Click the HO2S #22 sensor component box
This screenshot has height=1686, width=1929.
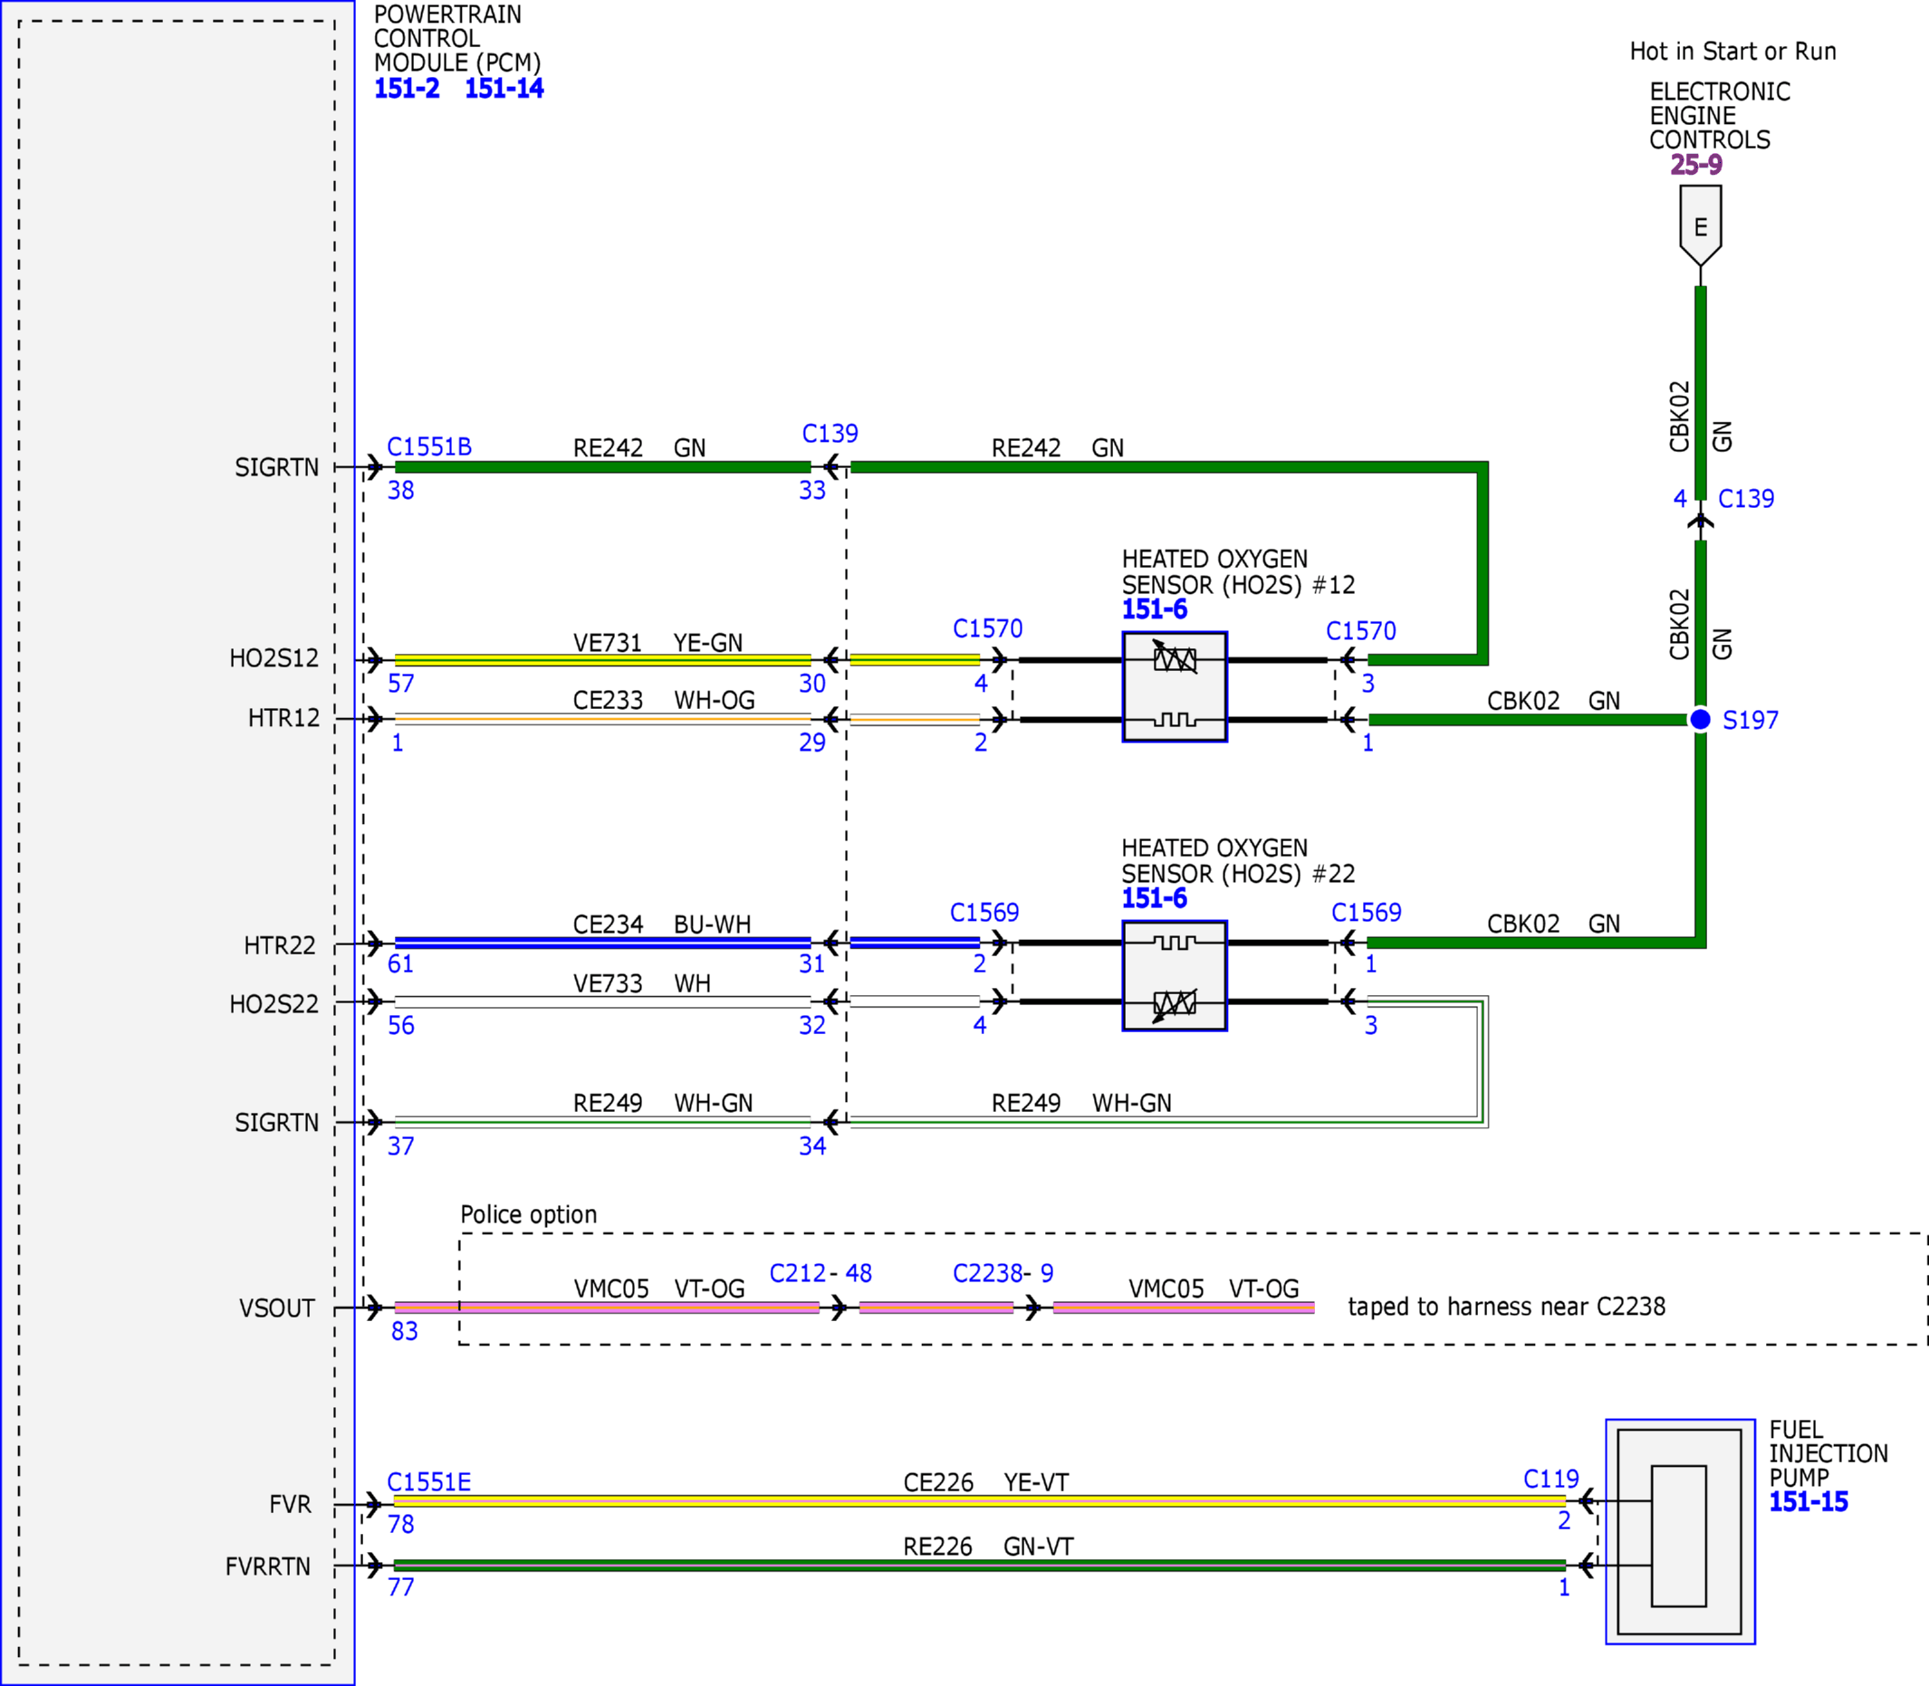tap(1175, 976)
